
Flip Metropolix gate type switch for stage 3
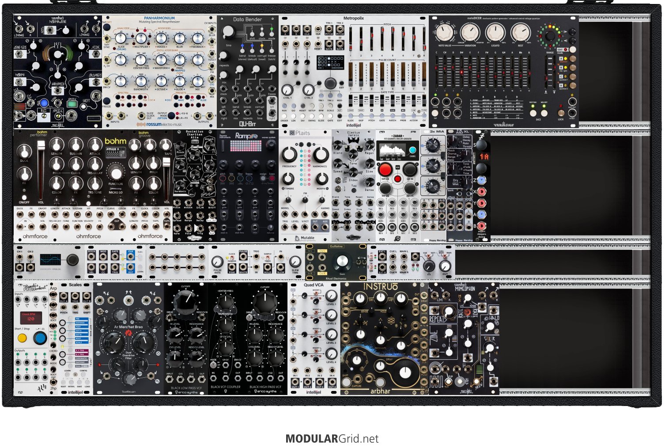(371, 100)
